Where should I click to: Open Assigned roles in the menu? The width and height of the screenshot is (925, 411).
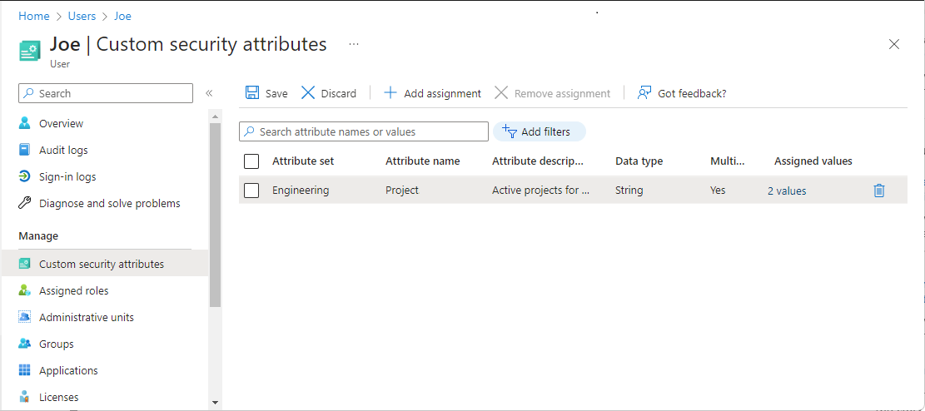coord(73,291)
